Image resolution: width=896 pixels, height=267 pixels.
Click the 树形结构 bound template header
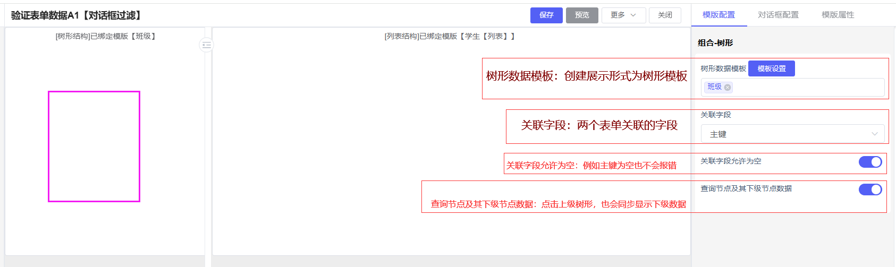tap(105, 37)
